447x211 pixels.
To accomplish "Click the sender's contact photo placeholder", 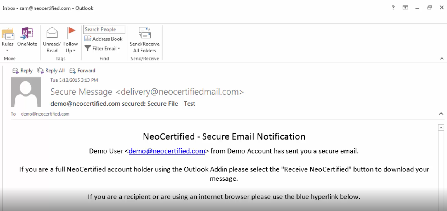I will 26,92.
